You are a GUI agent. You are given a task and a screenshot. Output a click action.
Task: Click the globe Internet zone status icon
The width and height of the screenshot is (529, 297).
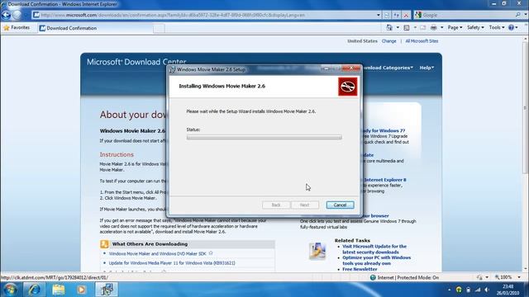[x=373, y=277]
